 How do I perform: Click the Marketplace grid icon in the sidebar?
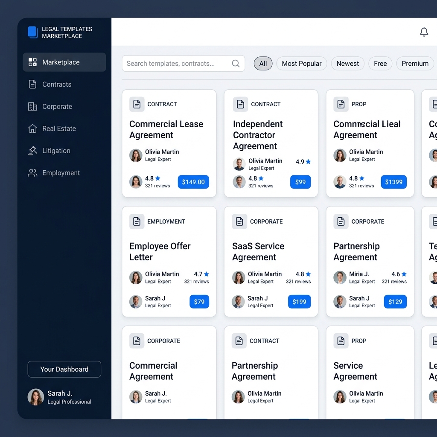click(32, 62)
